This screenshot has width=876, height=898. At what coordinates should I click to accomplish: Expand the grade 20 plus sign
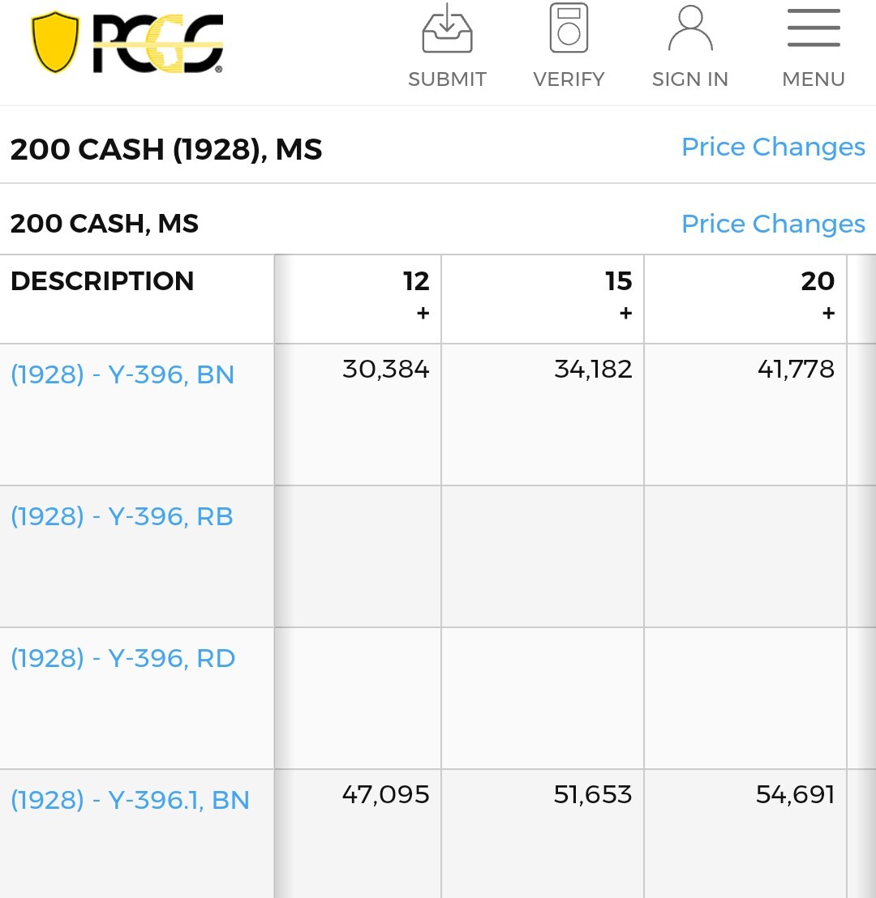(828, 314)
